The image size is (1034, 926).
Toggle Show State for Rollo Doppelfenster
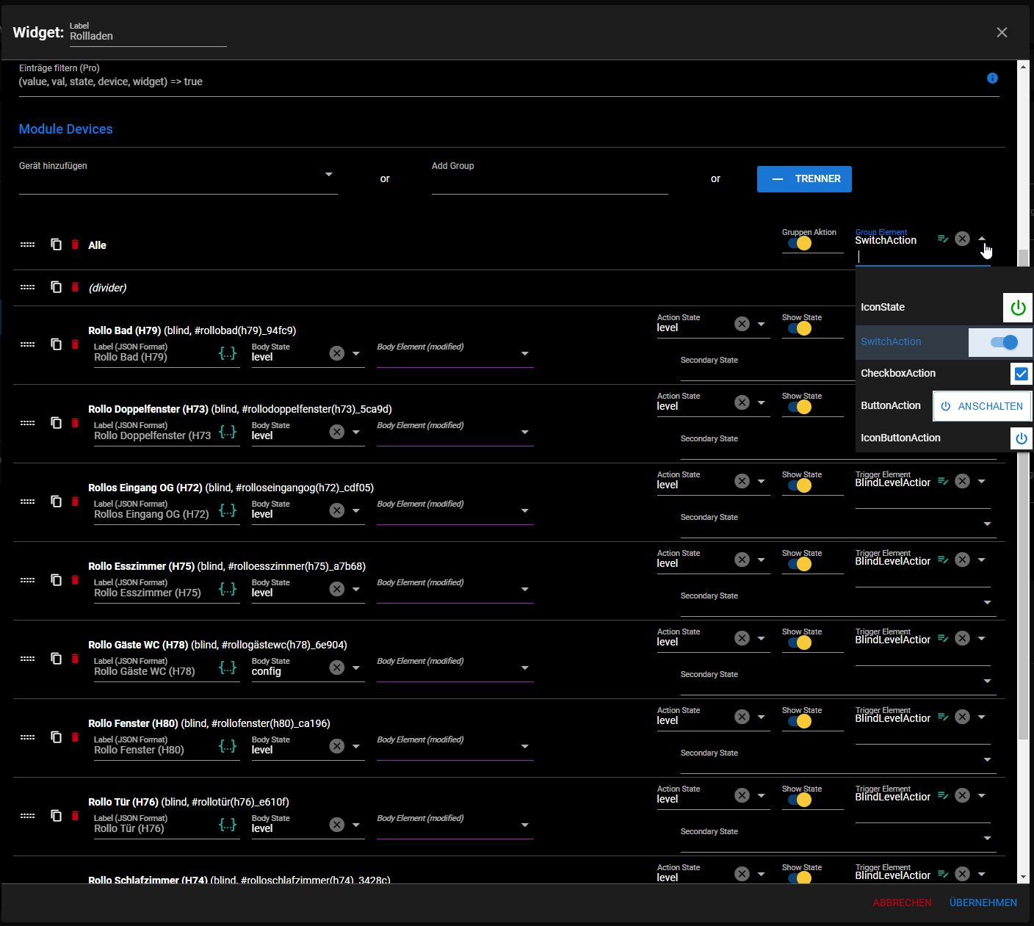coord(800,407)
